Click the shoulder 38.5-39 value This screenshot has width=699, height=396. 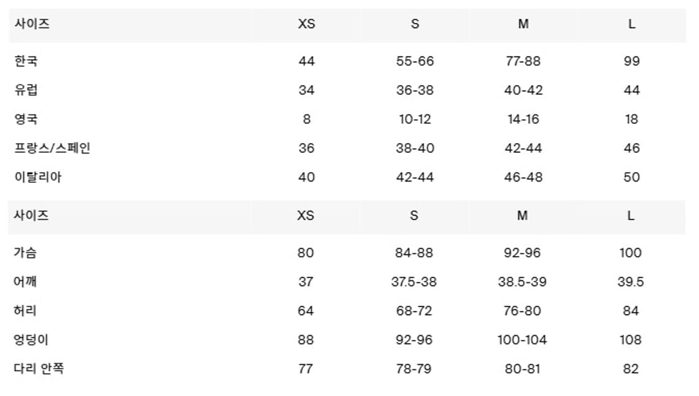[x=522, y=282]
